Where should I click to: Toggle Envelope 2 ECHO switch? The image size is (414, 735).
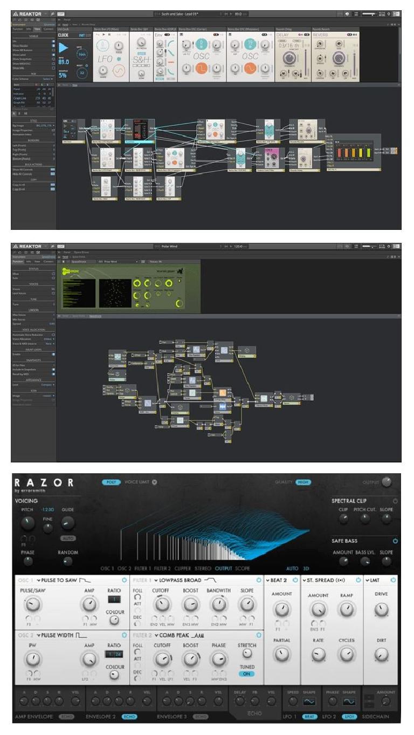[x=129, y=717]
